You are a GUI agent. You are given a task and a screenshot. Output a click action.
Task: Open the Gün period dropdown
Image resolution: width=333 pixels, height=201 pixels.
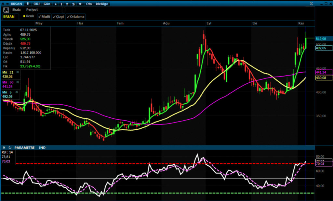(x=47, y=4)
